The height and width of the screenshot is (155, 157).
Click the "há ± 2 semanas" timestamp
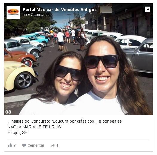[x=36, y=15]
